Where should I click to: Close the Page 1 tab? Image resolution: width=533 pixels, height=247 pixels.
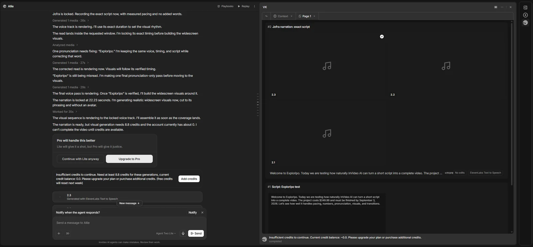click(x=314, y=16)
